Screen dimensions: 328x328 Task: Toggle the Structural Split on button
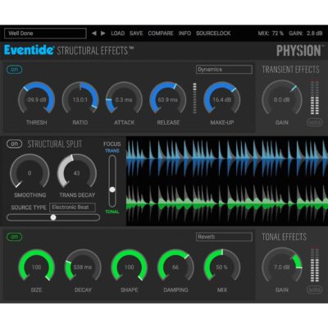(14, 143)
